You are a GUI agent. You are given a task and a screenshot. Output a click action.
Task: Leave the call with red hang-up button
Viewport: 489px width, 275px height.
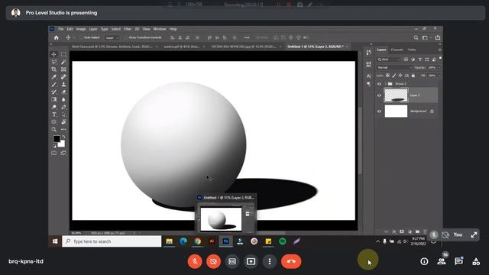(291, 261)
